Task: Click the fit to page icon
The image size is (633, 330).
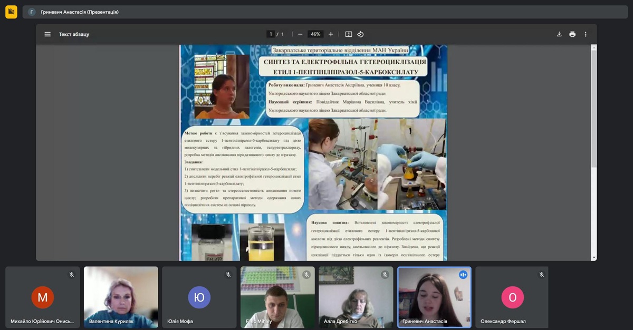Action: pyautogui.click(x=349, y=34)
